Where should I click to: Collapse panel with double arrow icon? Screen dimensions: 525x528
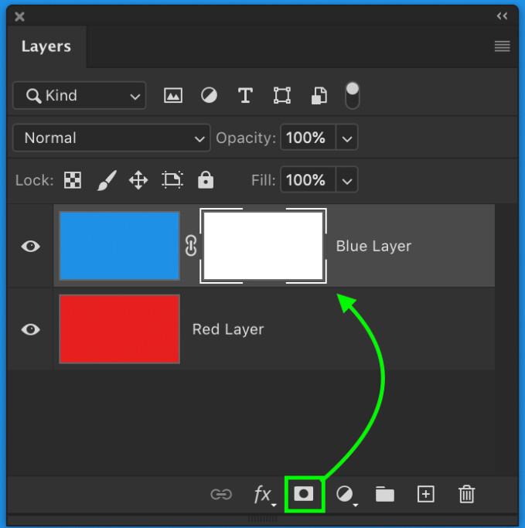502,15
